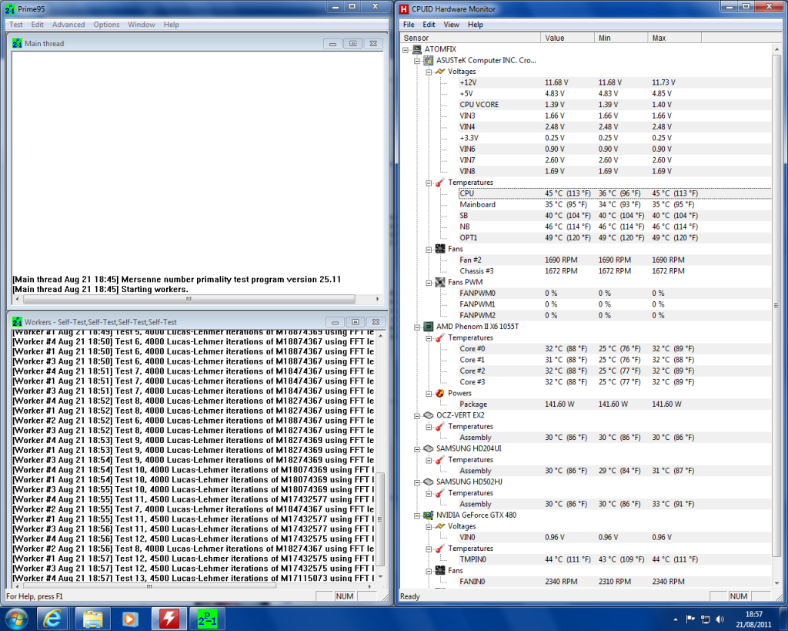
Task: Click the fan icon above FANIN0
Action: [x=440, y=571]
